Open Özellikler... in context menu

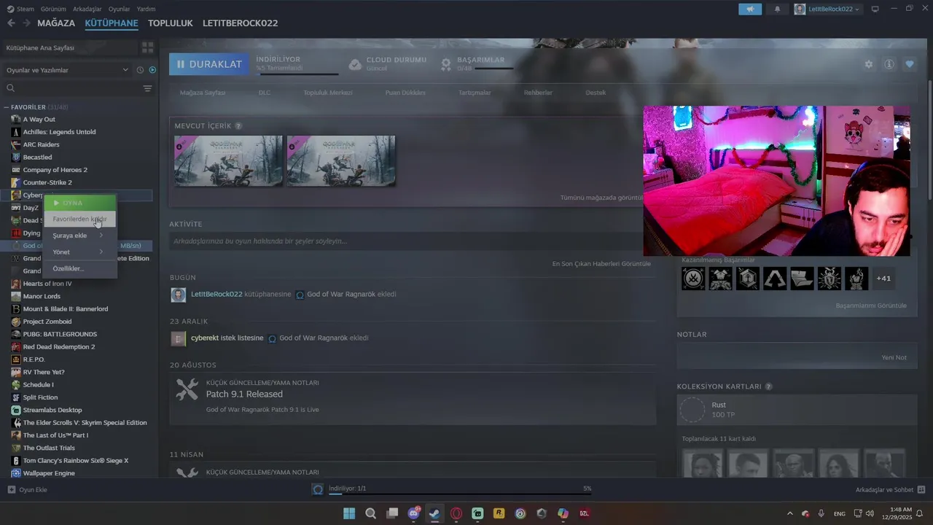coord(79,268)
